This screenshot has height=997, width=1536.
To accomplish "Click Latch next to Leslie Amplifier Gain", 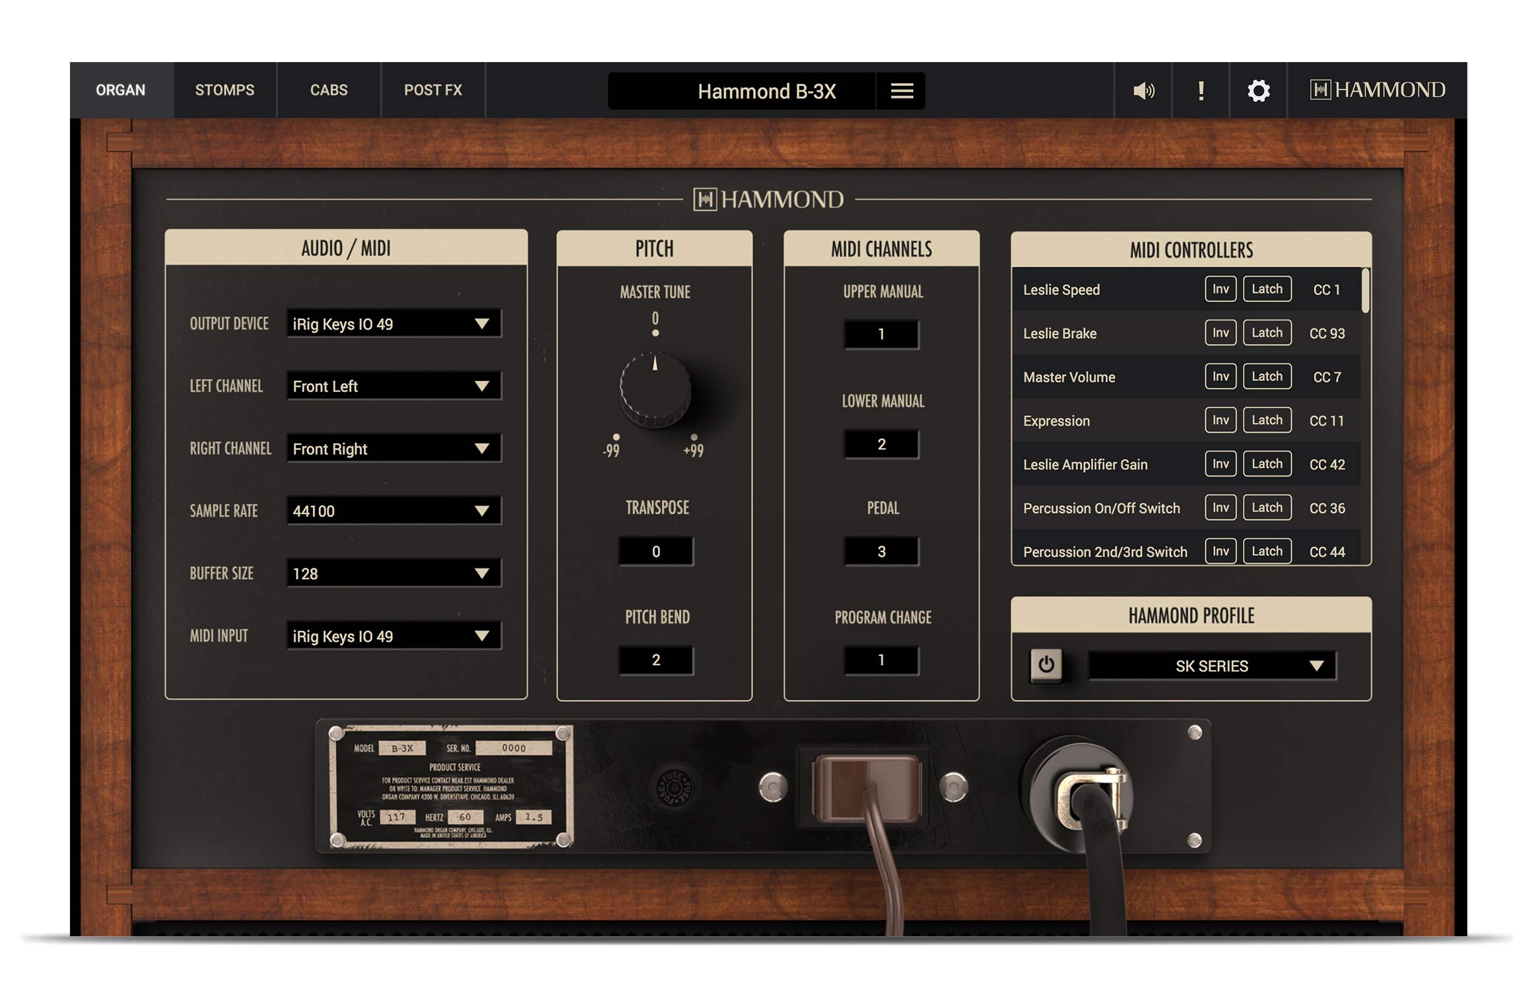I will click(x=1267, y=464).
